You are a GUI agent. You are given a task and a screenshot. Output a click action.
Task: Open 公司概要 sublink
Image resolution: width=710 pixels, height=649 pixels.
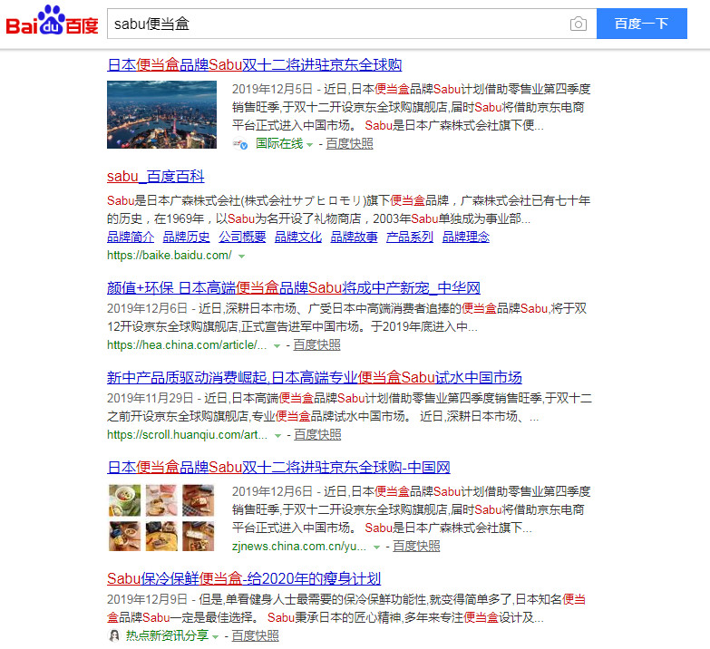pos(242,237)
